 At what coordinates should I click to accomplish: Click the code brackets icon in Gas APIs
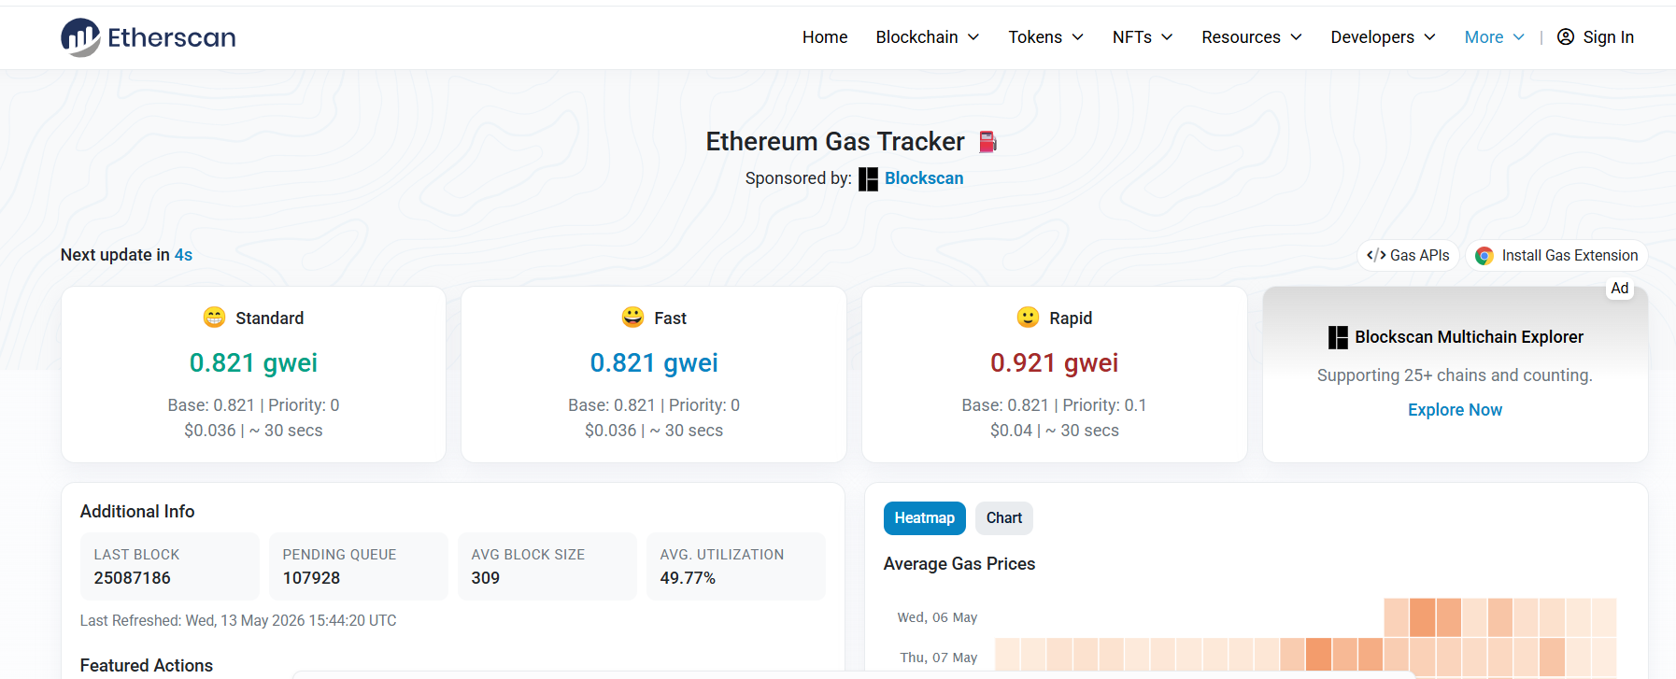point(1376,255)
